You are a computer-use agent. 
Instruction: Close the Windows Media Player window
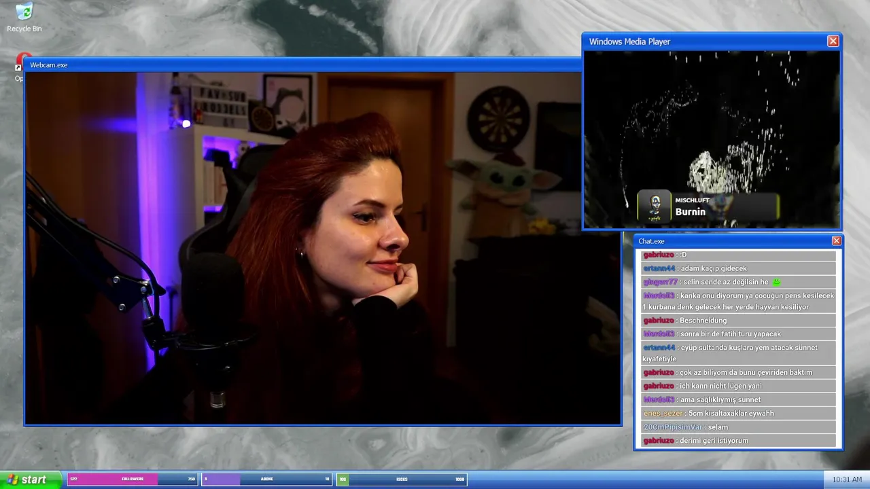click(x=833, y=41)
